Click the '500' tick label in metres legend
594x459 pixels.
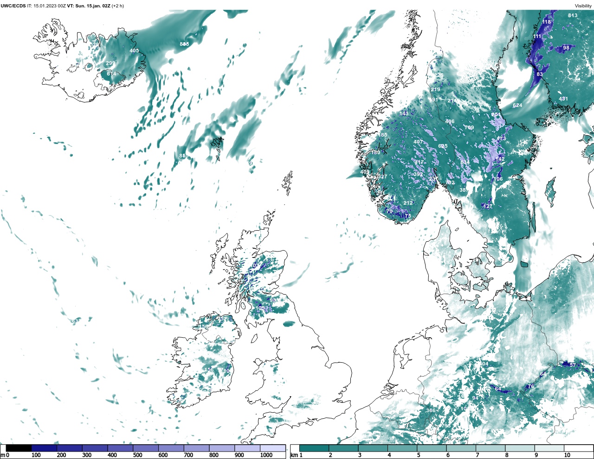(x=137, y=455)
